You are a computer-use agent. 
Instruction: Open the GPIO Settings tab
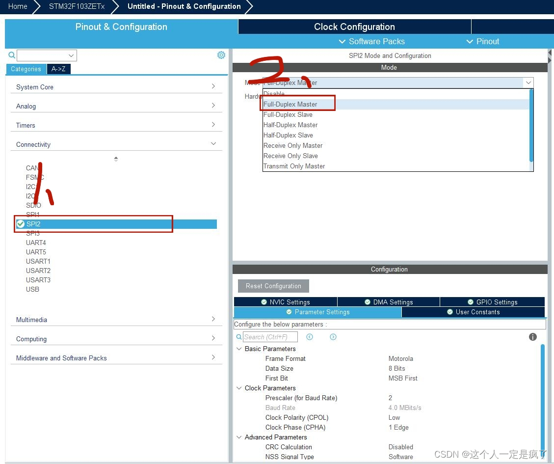(x=492, y=302)
